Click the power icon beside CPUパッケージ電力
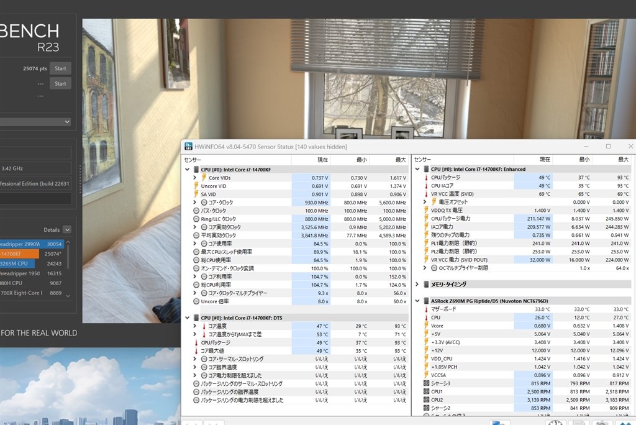This screenshot has height=425, width=636. click(x=426, y=218)
